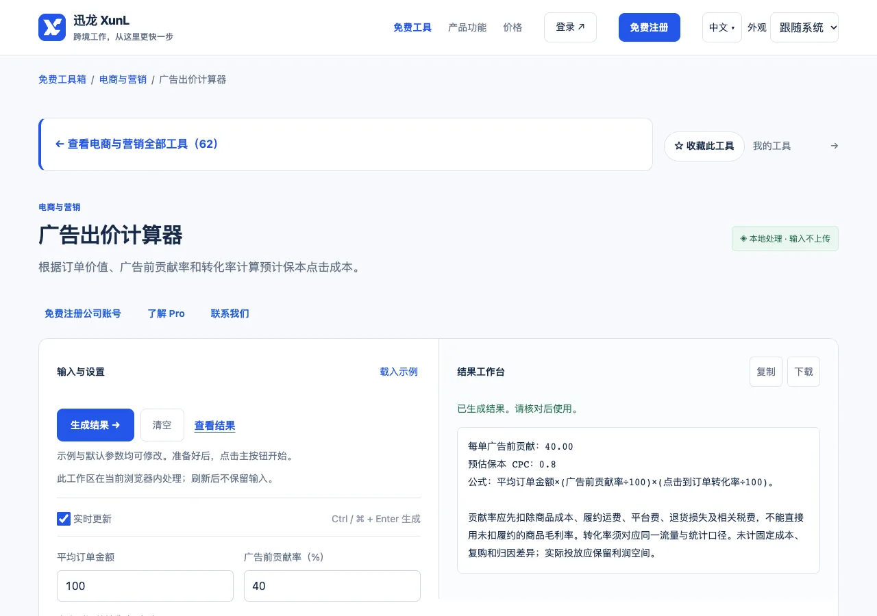Go to 电商与营销 breadcrumb

click(x=123, y=79)
